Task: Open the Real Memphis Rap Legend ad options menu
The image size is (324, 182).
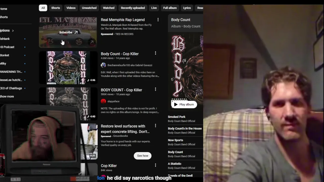Action: pyautogui.click(x=158, y=20)
